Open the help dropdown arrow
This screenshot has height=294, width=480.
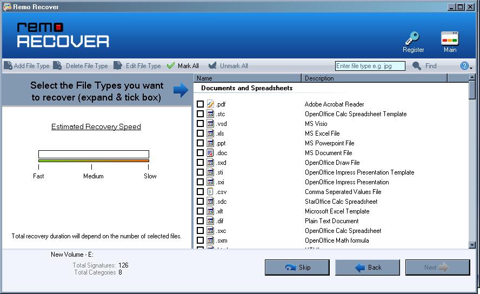[x=471, y=68]
